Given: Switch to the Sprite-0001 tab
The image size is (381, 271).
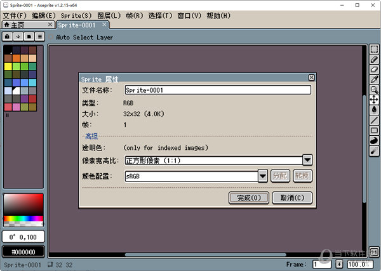Looking at the screenshot, I should pyautogui.click(x=83, y=25).
